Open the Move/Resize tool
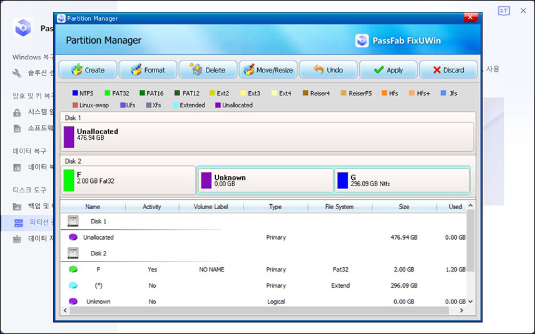Image resolution: width=535 pixels, height=334 pixels. pyautogui.click(x=267, y=70)
